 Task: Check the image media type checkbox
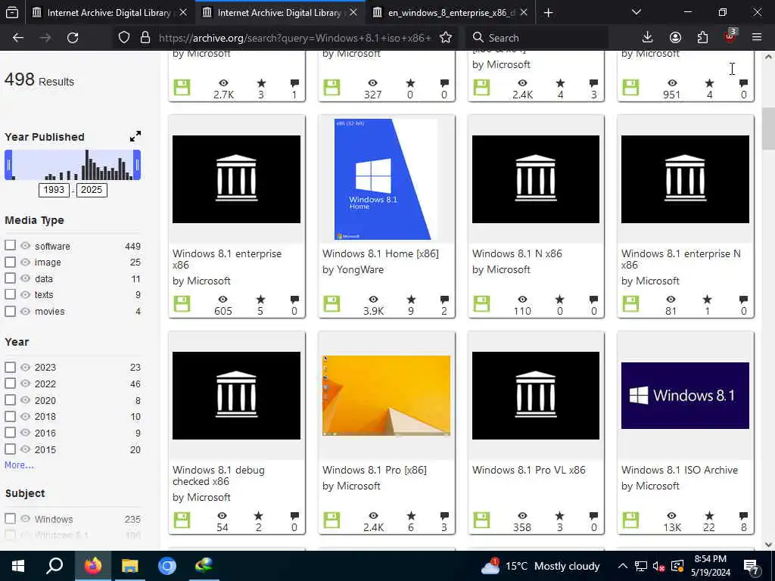(10, 261)
